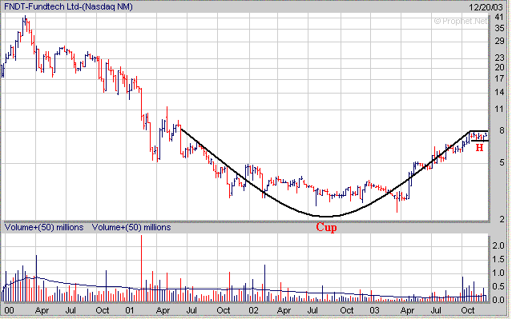Image resolution: width=512 pixels, height=319 pixels.
Task: Select the Apr label following year 01
Action: (163, 310)
